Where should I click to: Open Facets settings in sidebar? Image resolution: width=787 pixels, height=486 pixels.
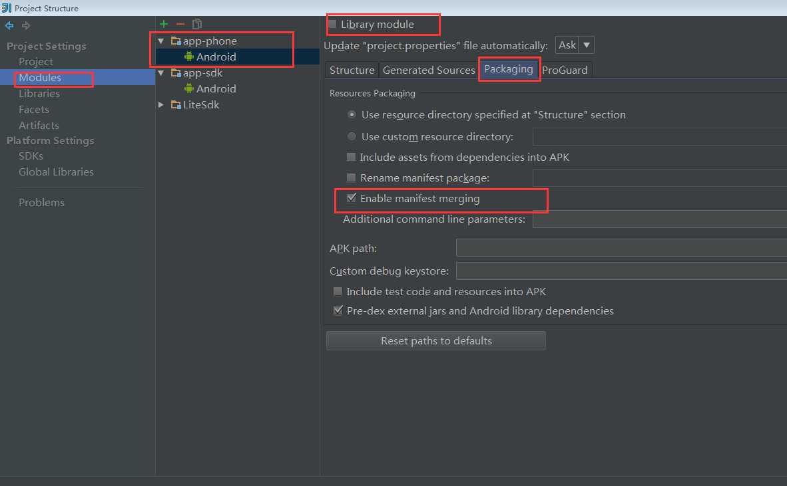tap(34, 109)
